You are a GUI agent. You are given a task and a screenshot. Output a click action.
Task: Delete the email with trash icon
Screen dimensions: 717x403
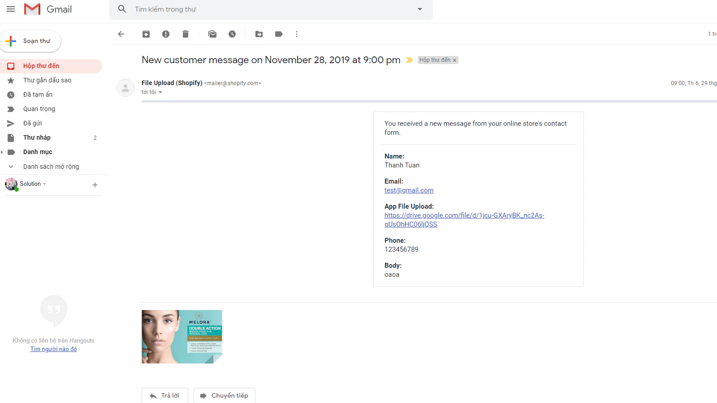pyautogui.click(x=186, y=34)
